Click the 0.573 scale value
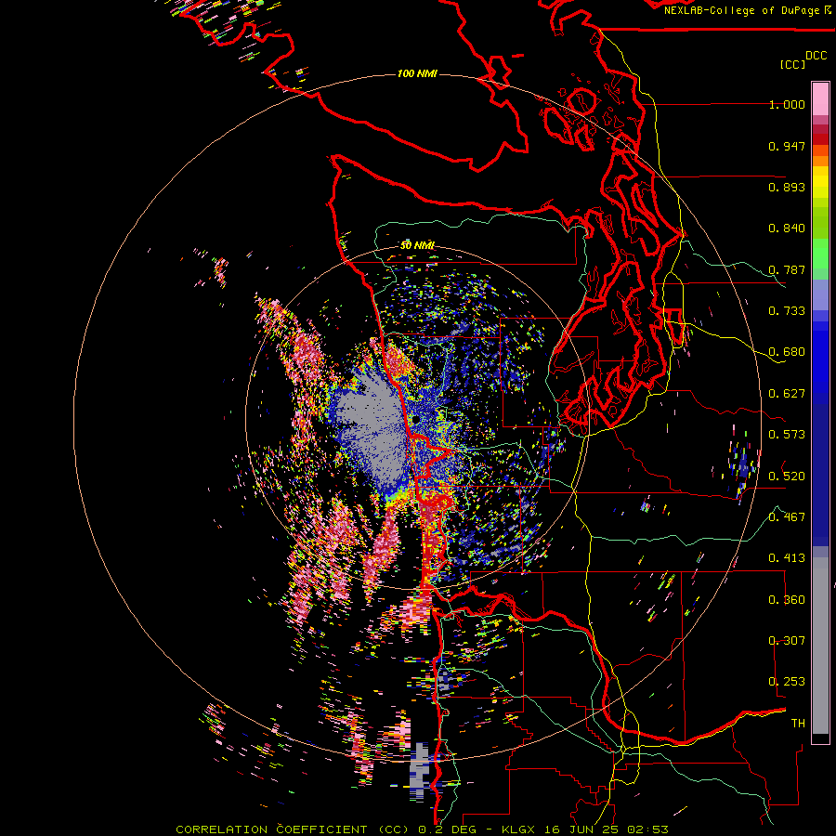The width and height of the screenshot is (836, 836). coord(787,435)
